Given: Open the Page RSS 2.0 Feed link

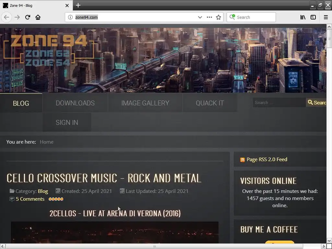Looking at the screenshot, I should pyautogui.click(x=267, y=160).
